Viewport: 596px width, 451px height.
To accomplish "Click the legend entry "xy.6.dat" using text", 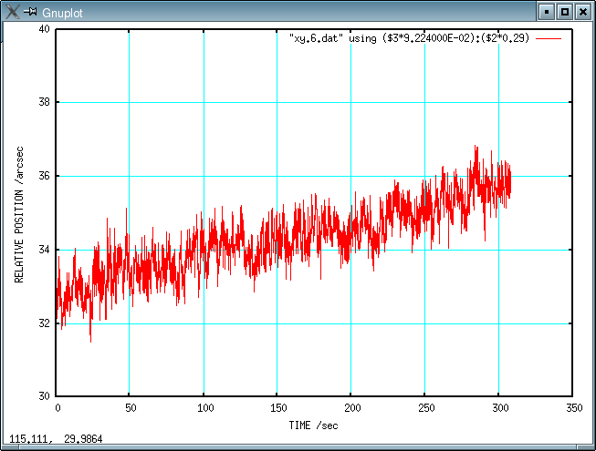I will pos(409,38).
